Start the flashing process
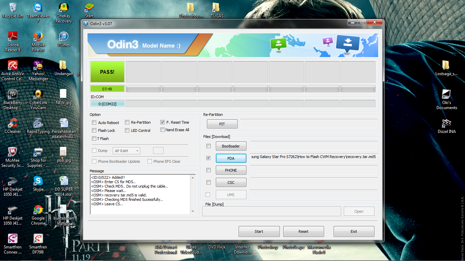465x261 pixels. point(259,231)
